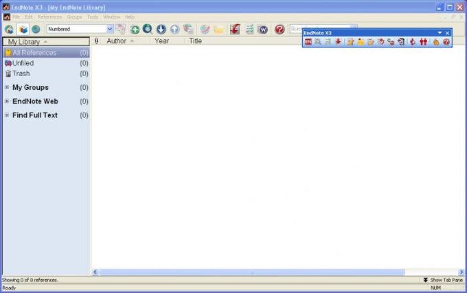Open floating EndNote X3 toolbar options arrow
This screenshot has height=293, width=467.
(x=440, y=33)
